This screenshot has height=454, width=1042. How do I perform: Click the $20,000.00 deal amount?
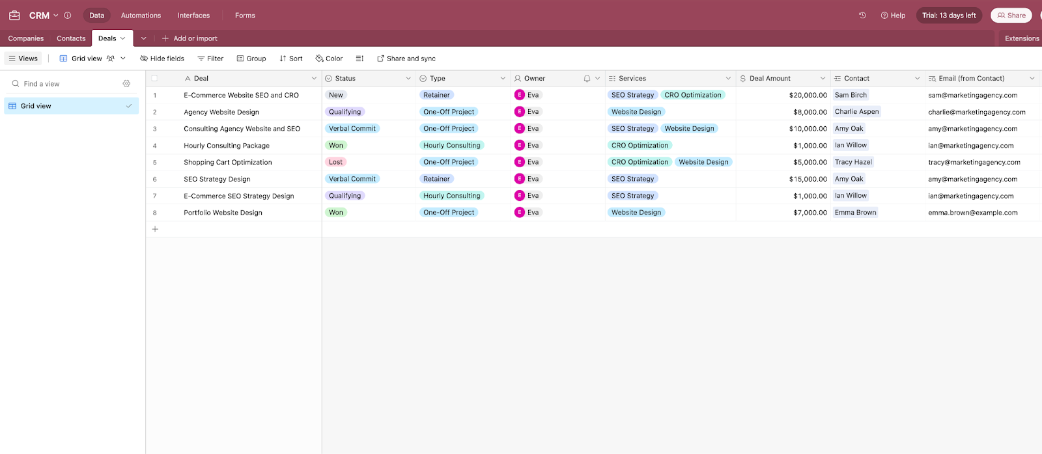808,95
